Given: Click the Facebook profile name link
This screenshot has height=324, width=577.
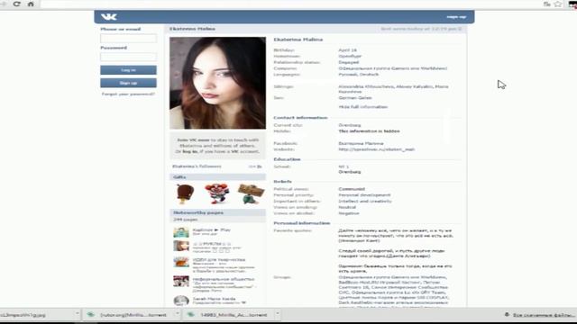Looking at the screenshot, I should click(x=361, y=143).
